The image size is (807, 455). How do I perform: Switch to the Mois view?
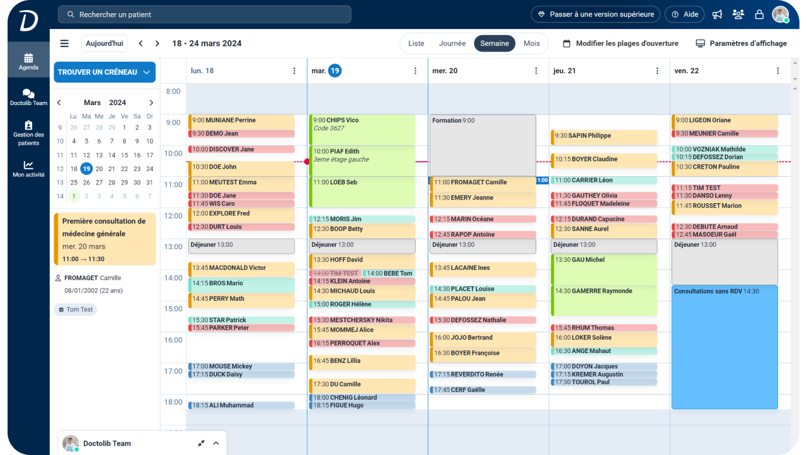(x=531, y=43)
